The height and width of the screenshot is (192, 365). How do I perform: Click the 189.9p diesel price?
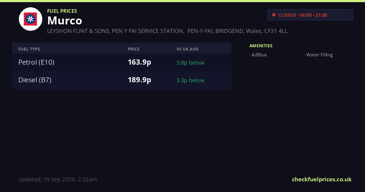pos(139,80)
